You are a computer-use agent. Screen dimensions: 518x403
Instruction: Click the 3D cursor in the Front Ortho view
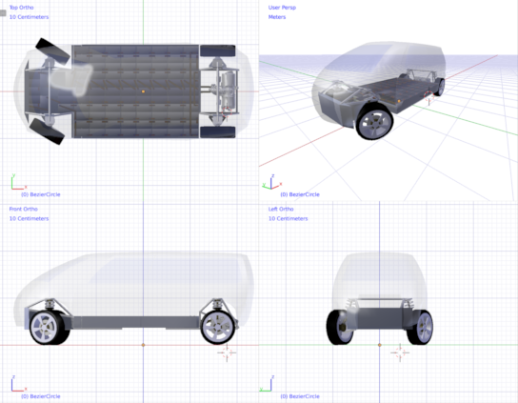(x=227, y=353)
